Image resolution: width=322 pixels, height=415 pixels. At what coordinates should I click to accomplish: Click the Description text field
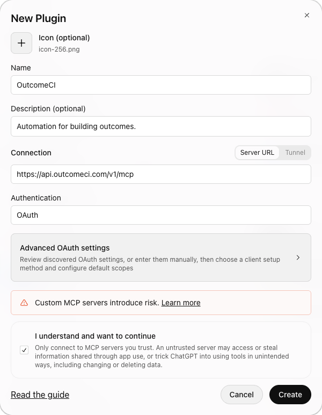coord(161,126)
